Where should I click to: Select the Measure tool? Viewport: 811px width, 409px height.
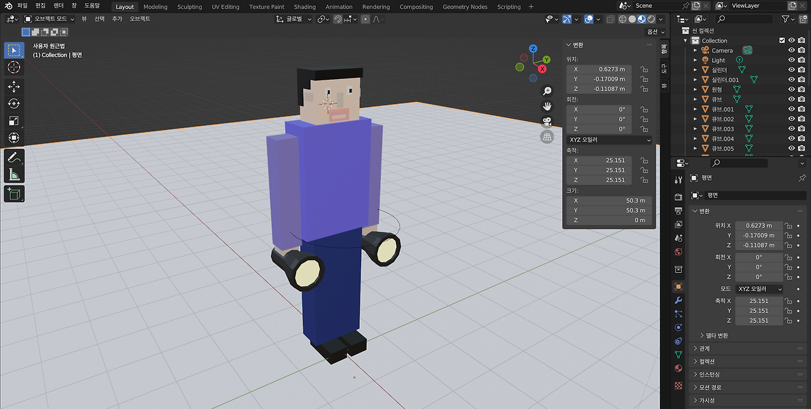[x=14, y=175]
